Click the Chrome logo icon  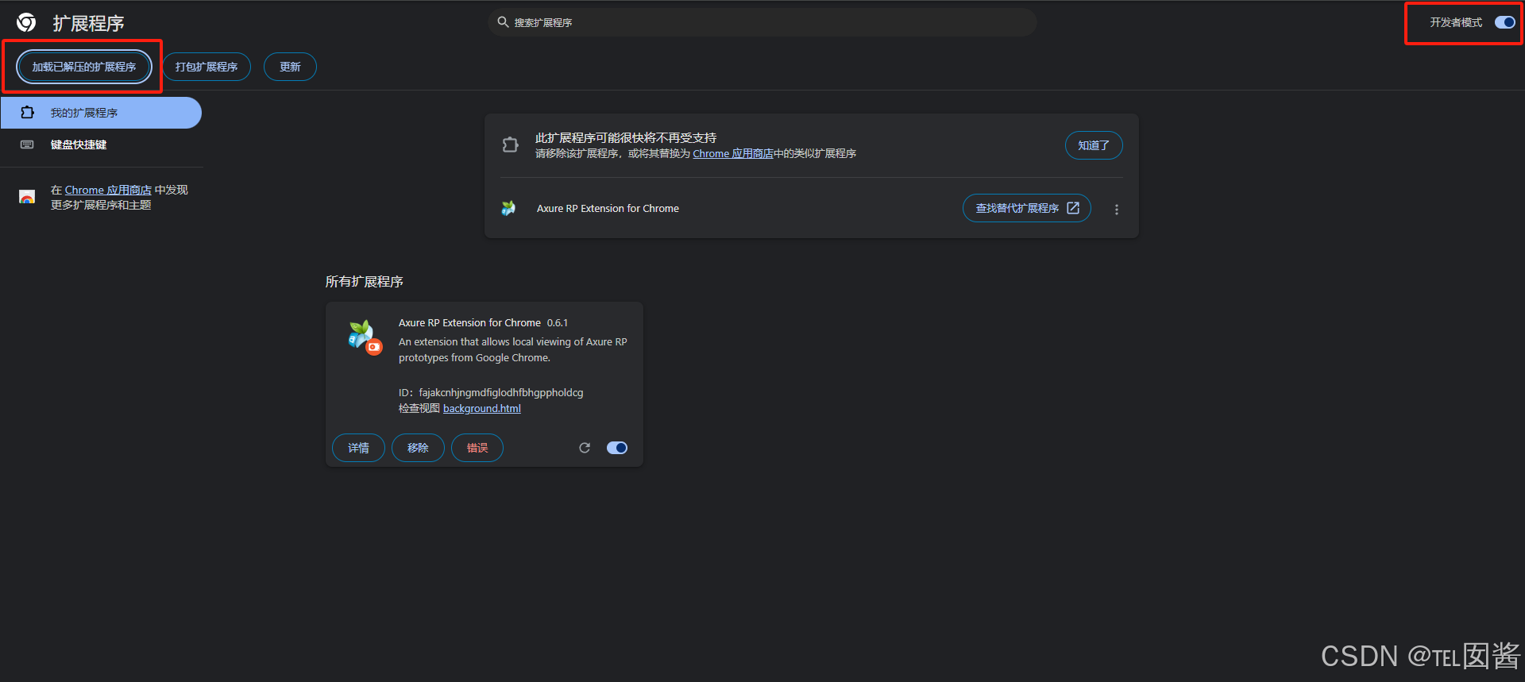[x=26, y=22]
